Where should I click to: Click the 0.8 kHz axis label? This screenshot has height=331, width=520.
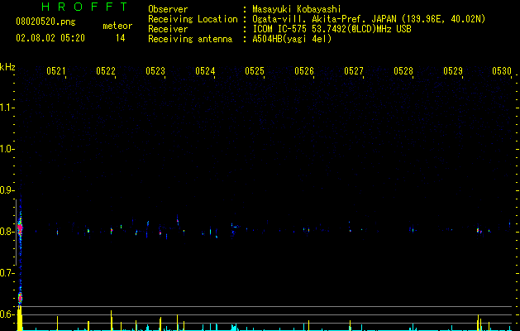[x=7, y=232]
